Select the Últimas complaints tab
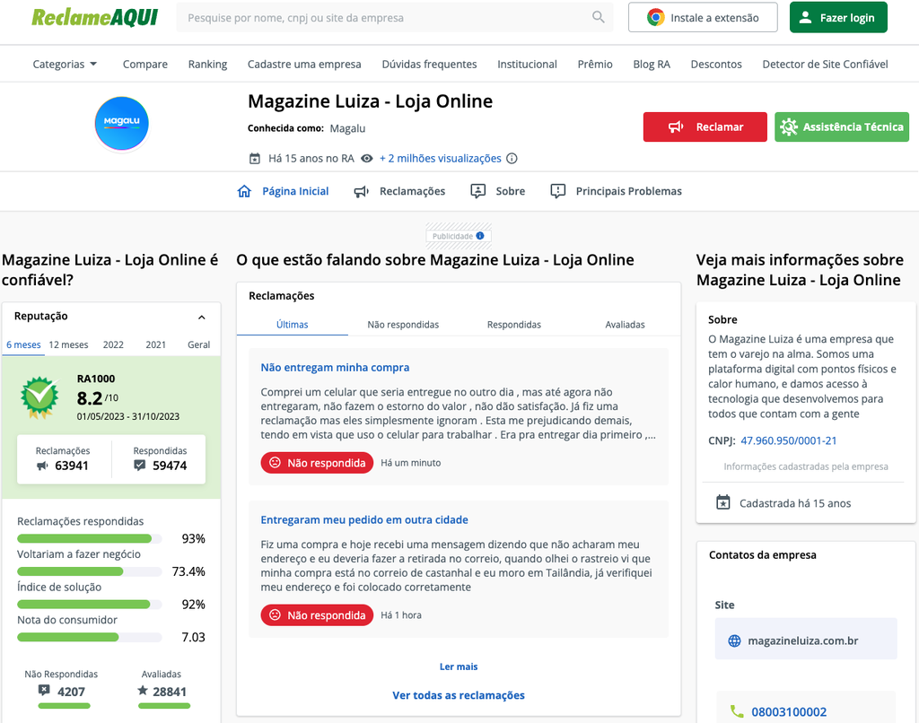This screenshot has width=919, height=723. [x=292, y=325]
